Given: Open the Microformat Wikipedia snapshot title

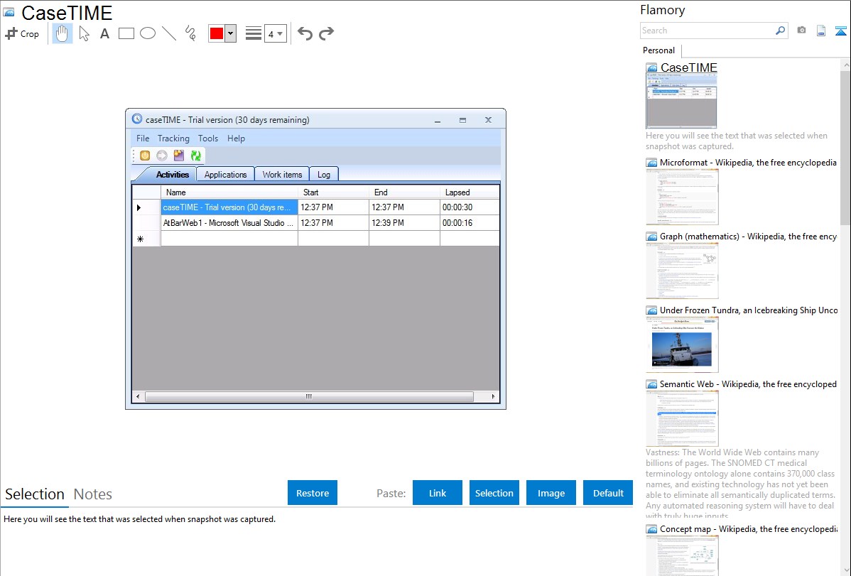Looking at the screenshot, I should pos(748,163).
